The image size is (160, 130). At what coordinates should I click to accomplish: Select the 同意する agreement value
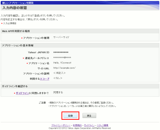(x=58, y=92)
